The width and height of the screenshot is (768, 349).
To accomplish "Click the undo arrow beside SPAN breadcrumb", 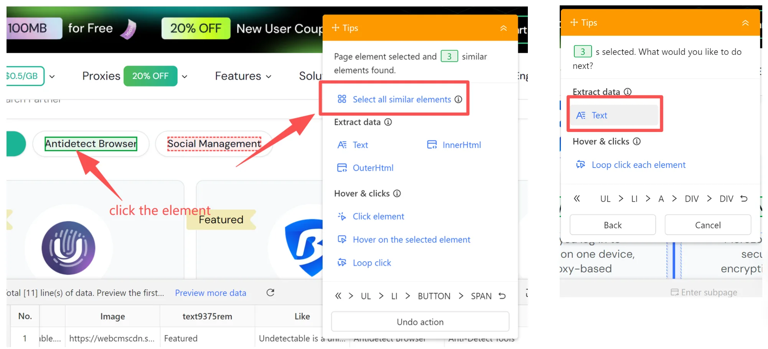I will point(503,296).
